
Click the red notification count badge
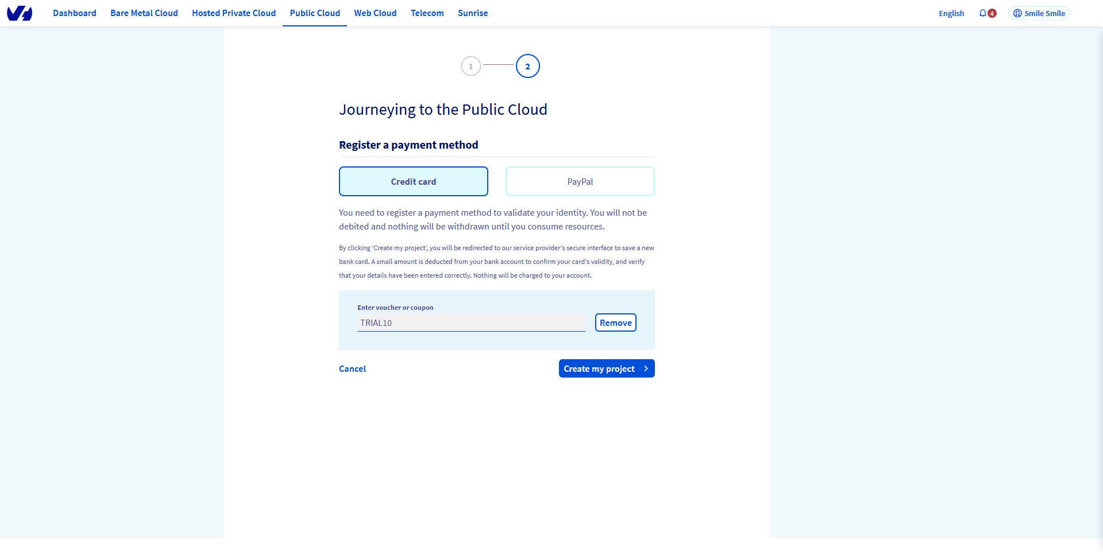click(x=992, y=14)
